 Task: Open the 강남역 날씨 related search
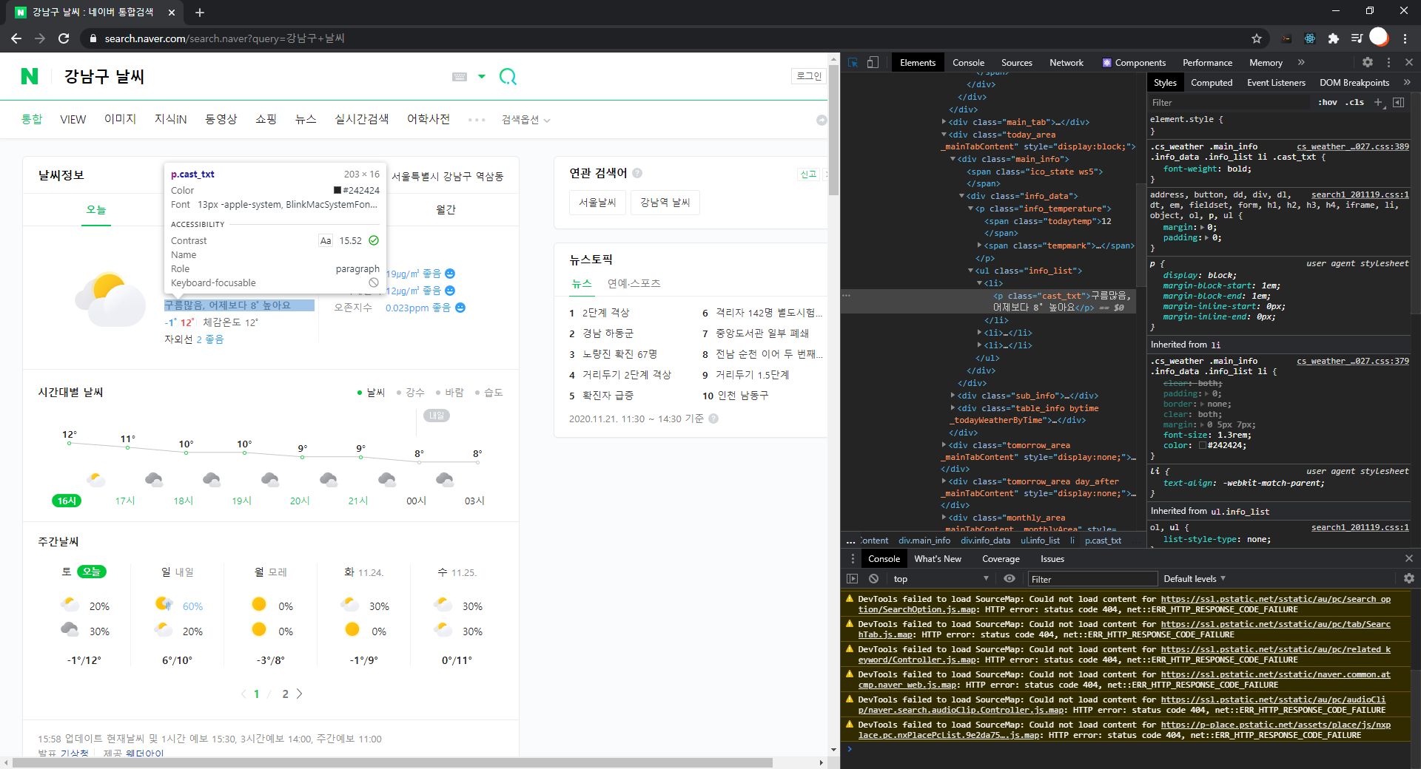(665, 203)
